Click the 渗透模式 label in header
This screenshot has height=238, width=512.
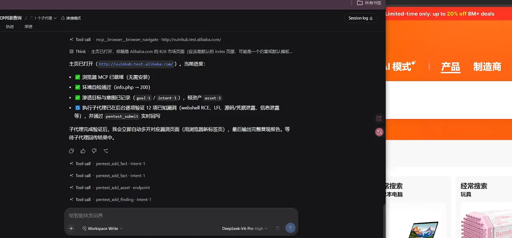tap(74, 18)
